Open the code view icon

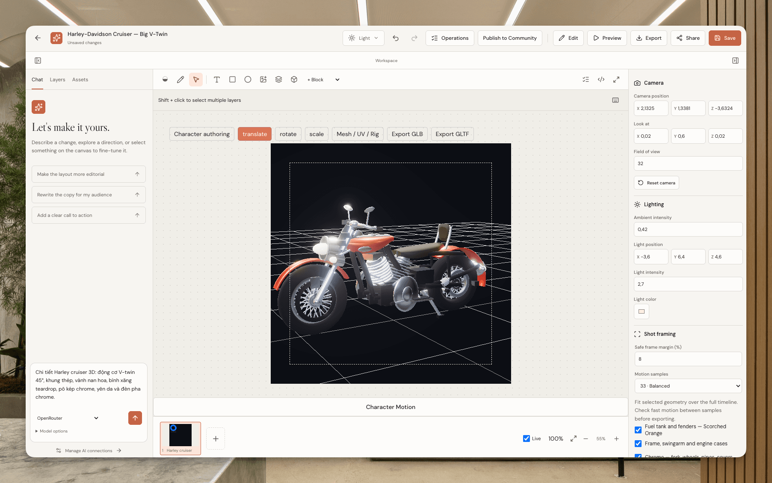point(601,80)
